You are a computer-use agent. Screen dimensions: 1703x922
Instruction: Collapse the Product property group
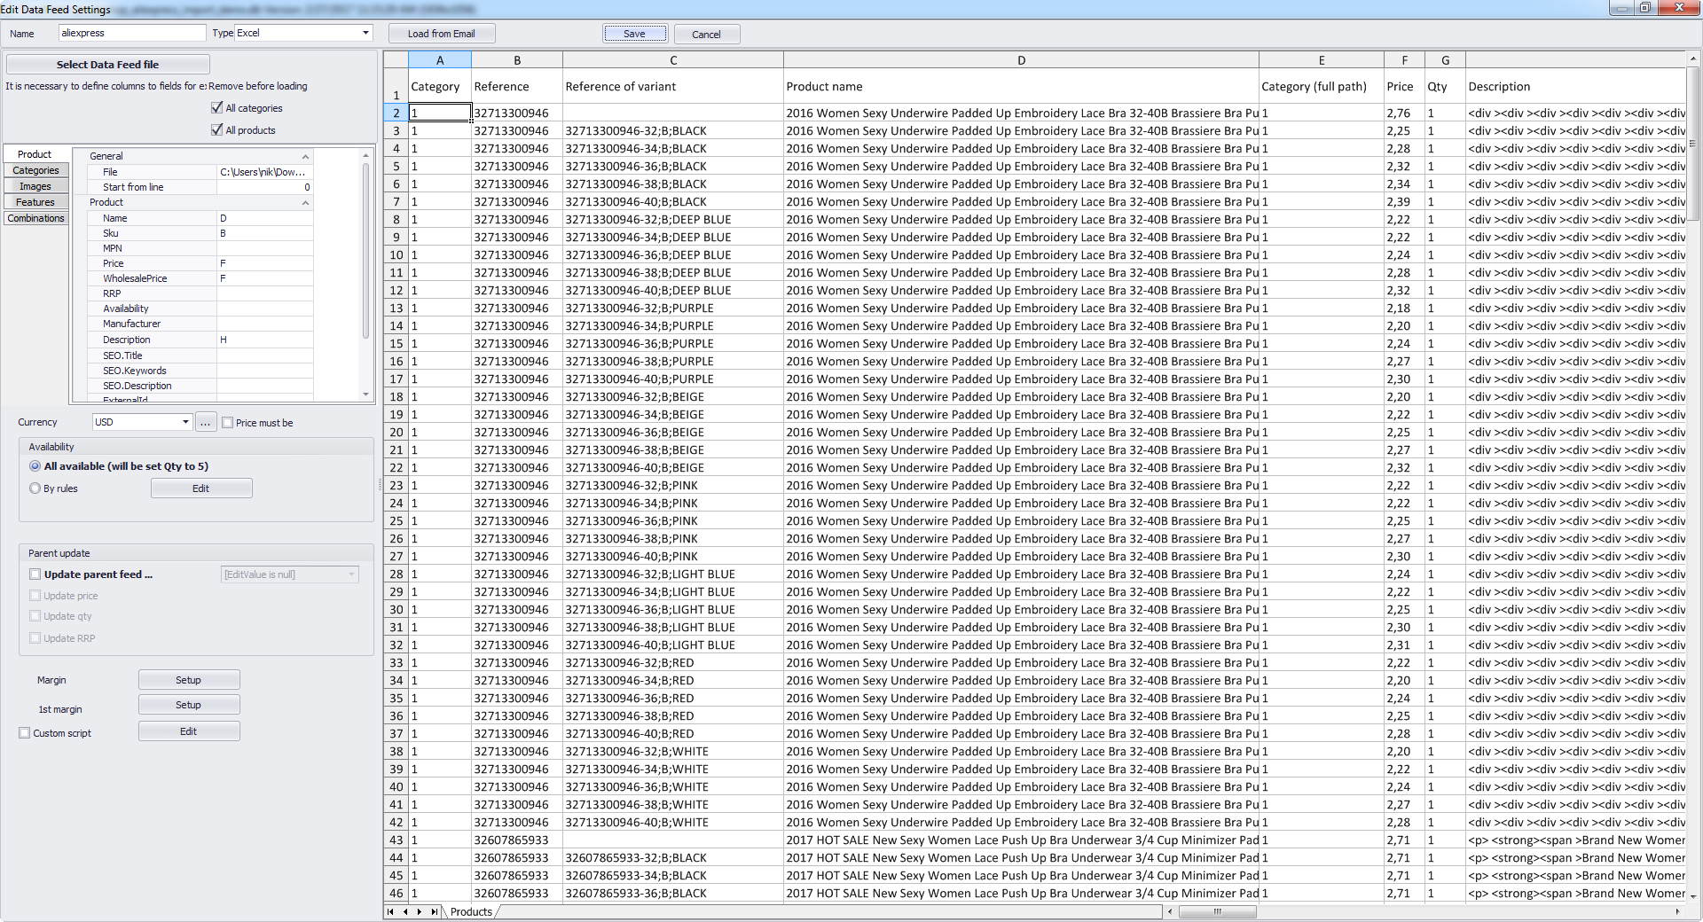[305, 202]
